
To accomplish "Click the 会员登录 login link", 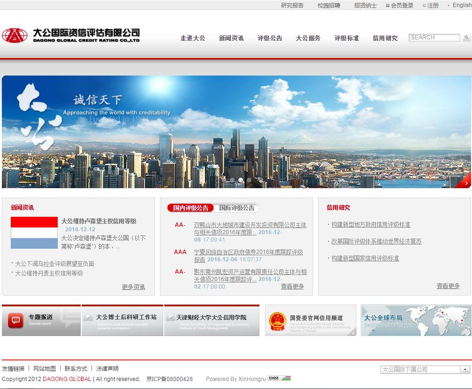I will click(x=402, y=6).
